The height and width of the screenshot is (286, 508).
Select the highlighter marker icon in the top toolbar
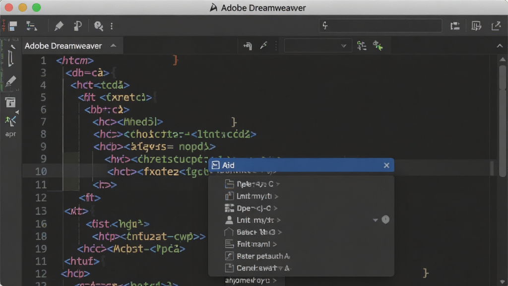tap(59, 26)
